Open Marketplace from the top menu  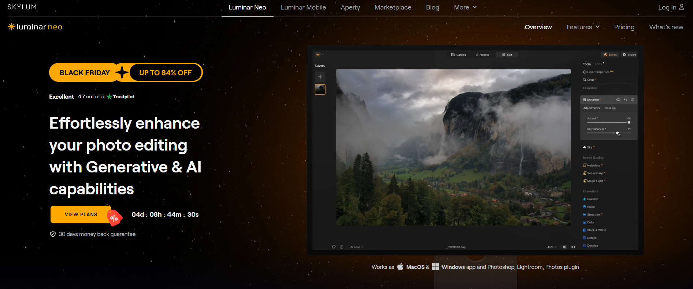pos(393,7)
